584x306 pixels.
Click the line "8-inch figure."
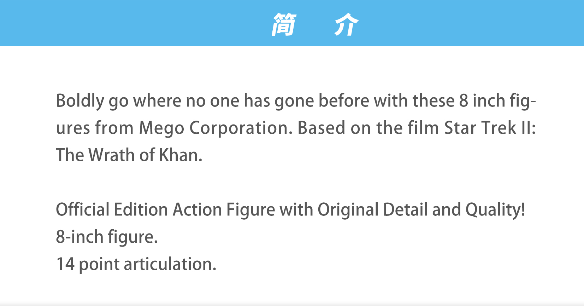(107, 237)
